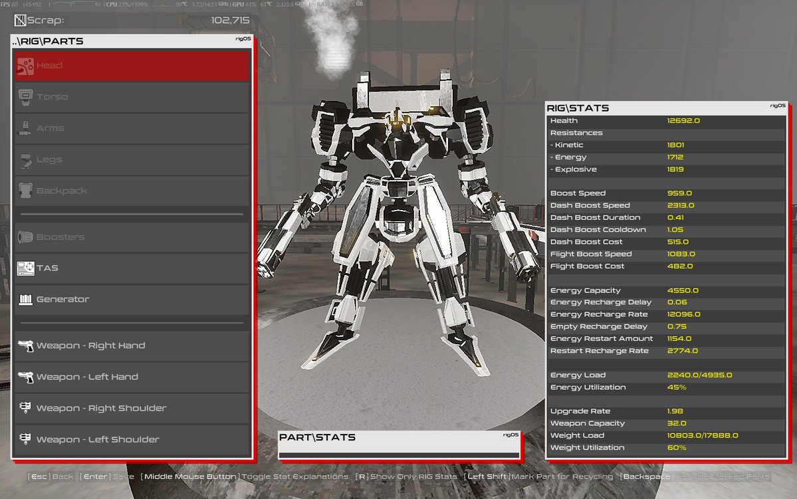Click the Explosive resistance value 1819
The image size is (797, 499).
coord(675,169)
